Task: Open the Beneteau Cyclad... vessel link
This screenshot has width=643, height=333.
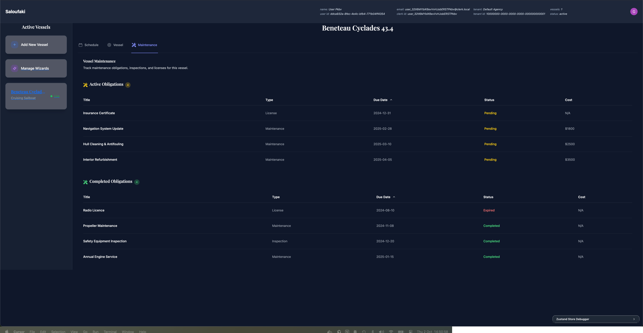Action: (28, 92)
